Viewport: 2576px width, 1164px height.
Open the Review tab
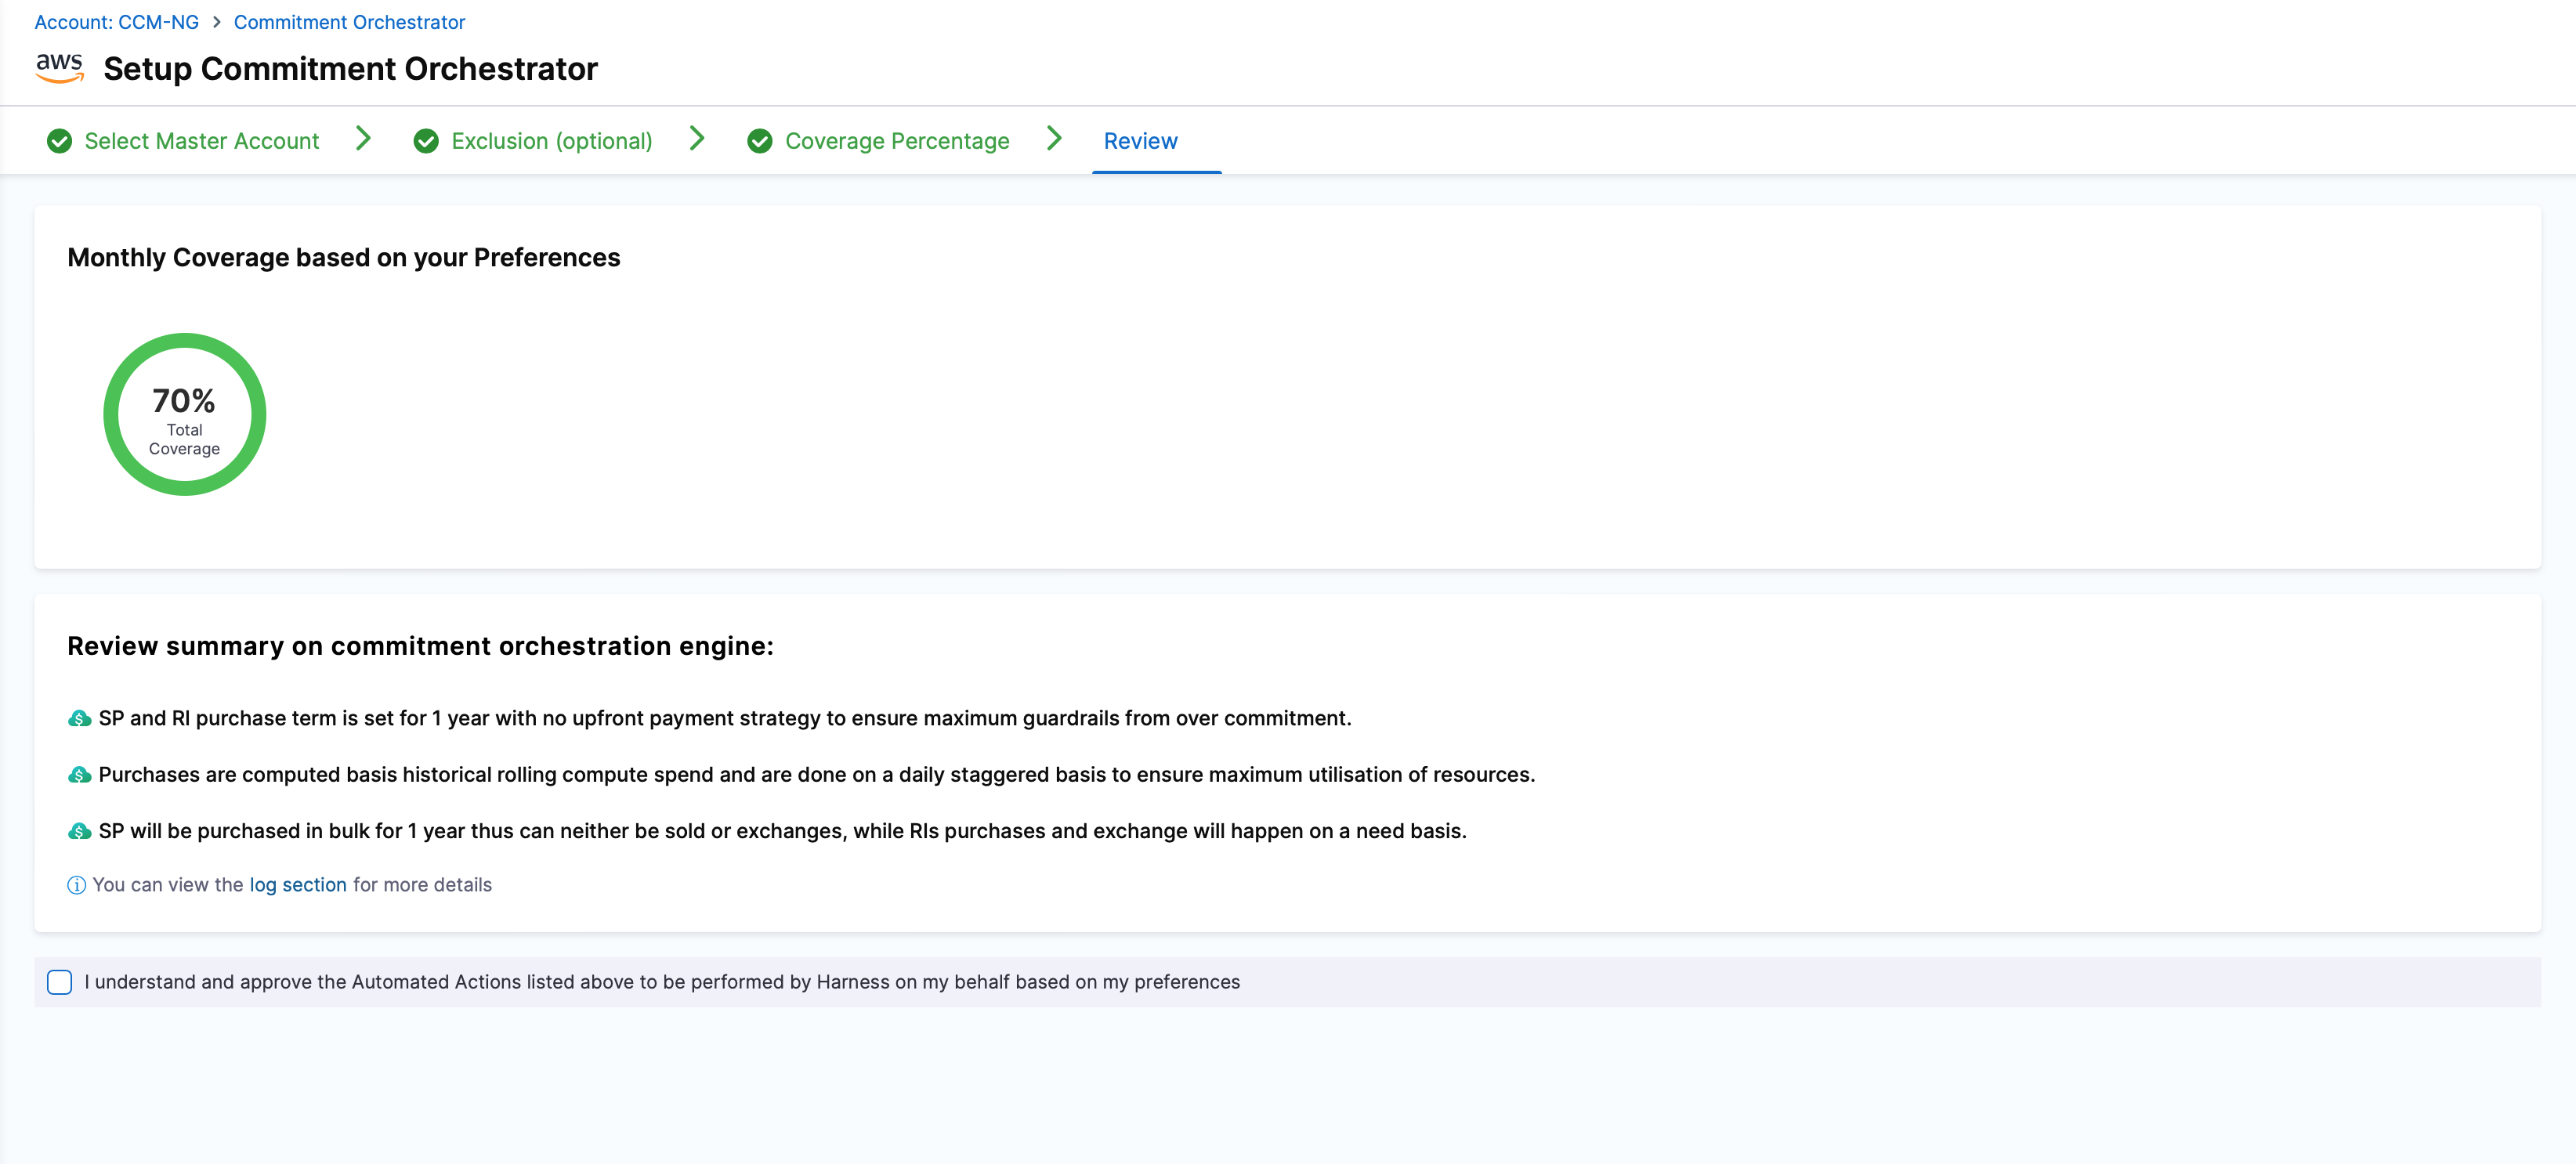1140,141
